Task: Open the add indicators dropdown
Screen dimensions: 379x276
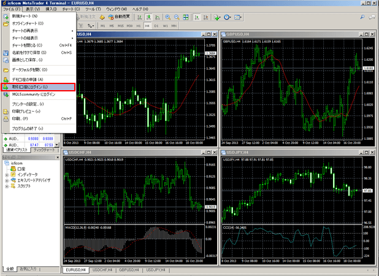Action: tap(217, 17)
